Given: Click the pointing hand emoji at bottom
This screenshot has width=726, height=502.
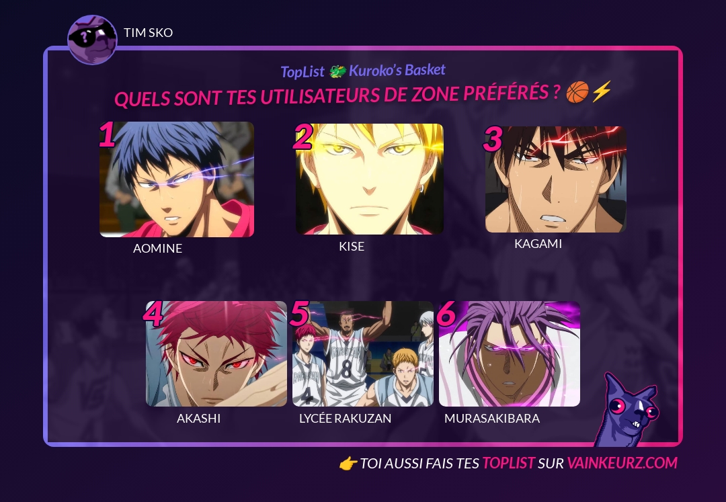Looking at the screenshot, I should 348,464.
